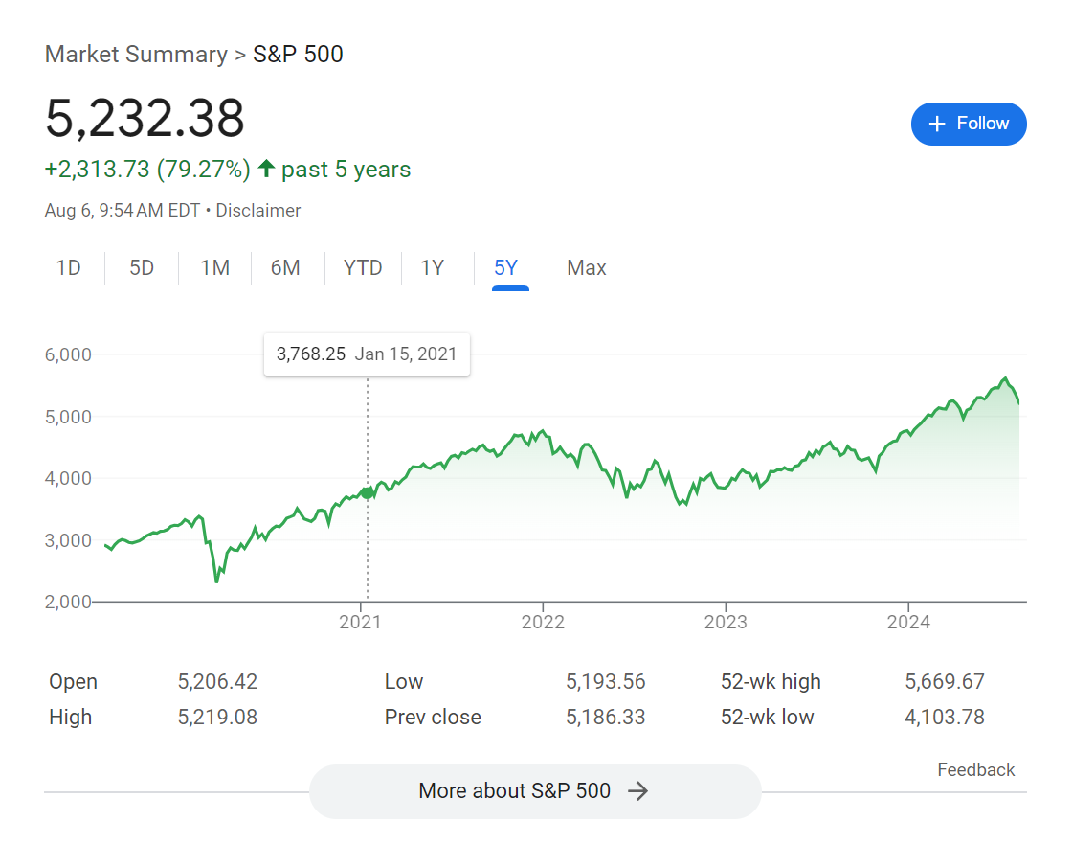Image resolution: width=1073 pixels, height=844 pixels.
Task: Switch to the 5D range tab
Action: pyautogui.click(x=142, y=268)
